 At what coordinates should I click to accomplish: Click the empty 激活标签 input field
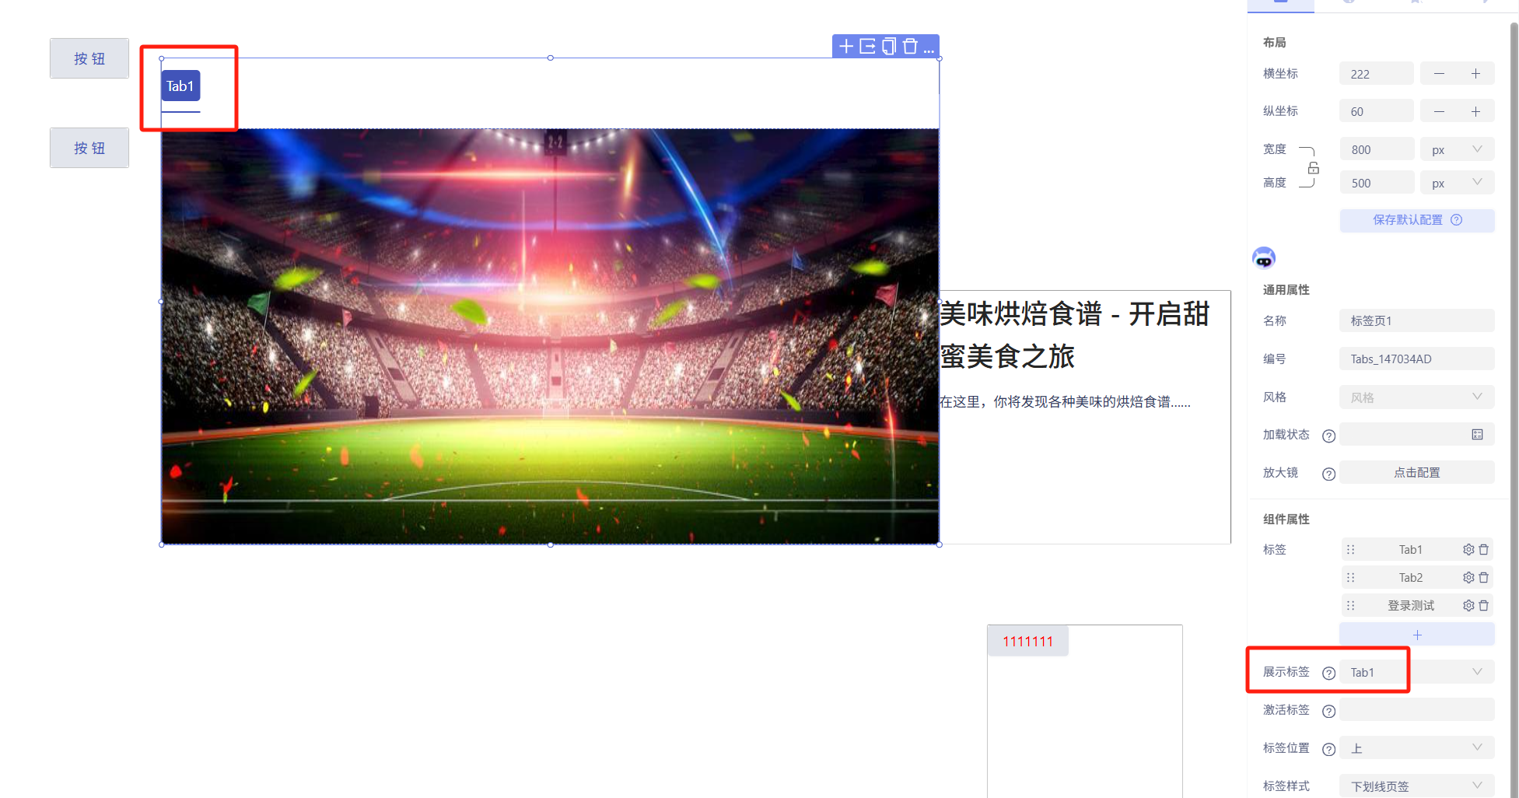[x=1417, y=709]
